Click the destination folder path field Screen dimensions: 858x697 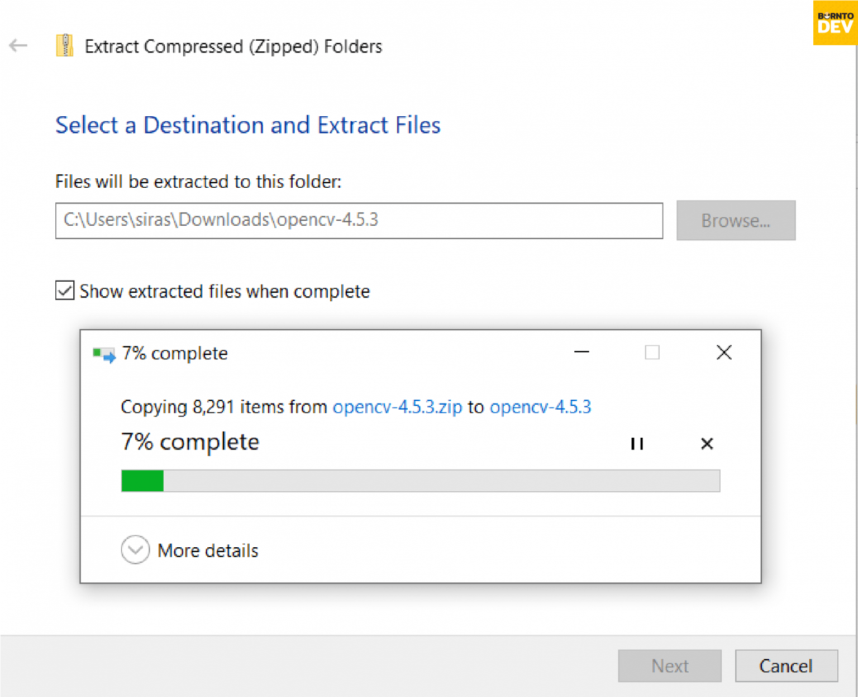tap(359, 221)
